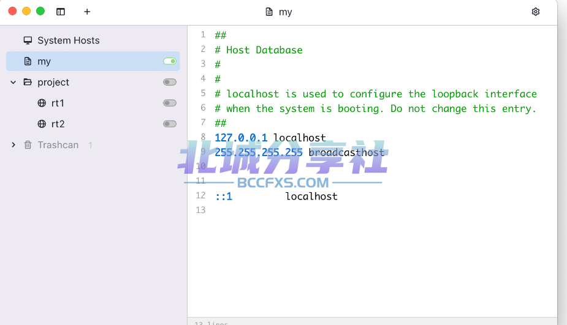Open the rt2 remote hosts label
567x325 pixels.
click(x=58, y=124)
